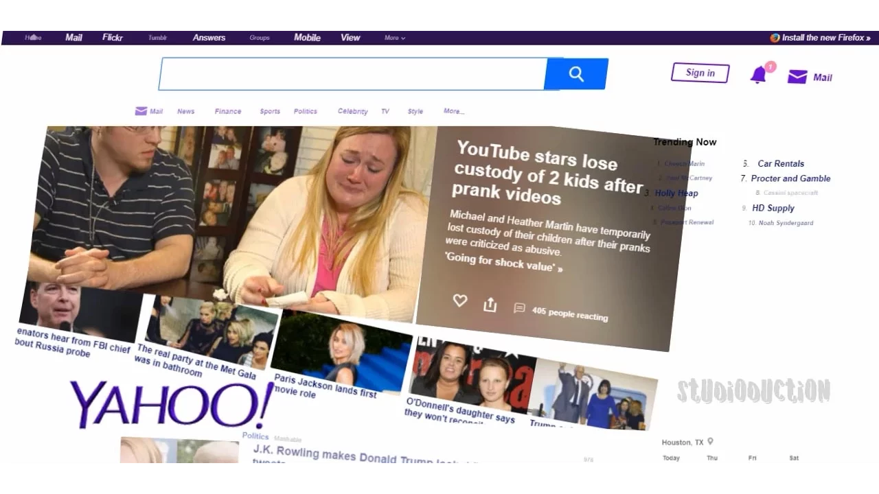879x494 pixels.
Task: Open YouTube stars lose custody headline
Action: pyautogui.click(x=547, y=172)
